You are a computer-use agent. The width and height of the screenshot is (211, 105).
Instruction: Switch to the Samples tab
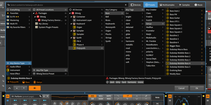tap(184, 5)
